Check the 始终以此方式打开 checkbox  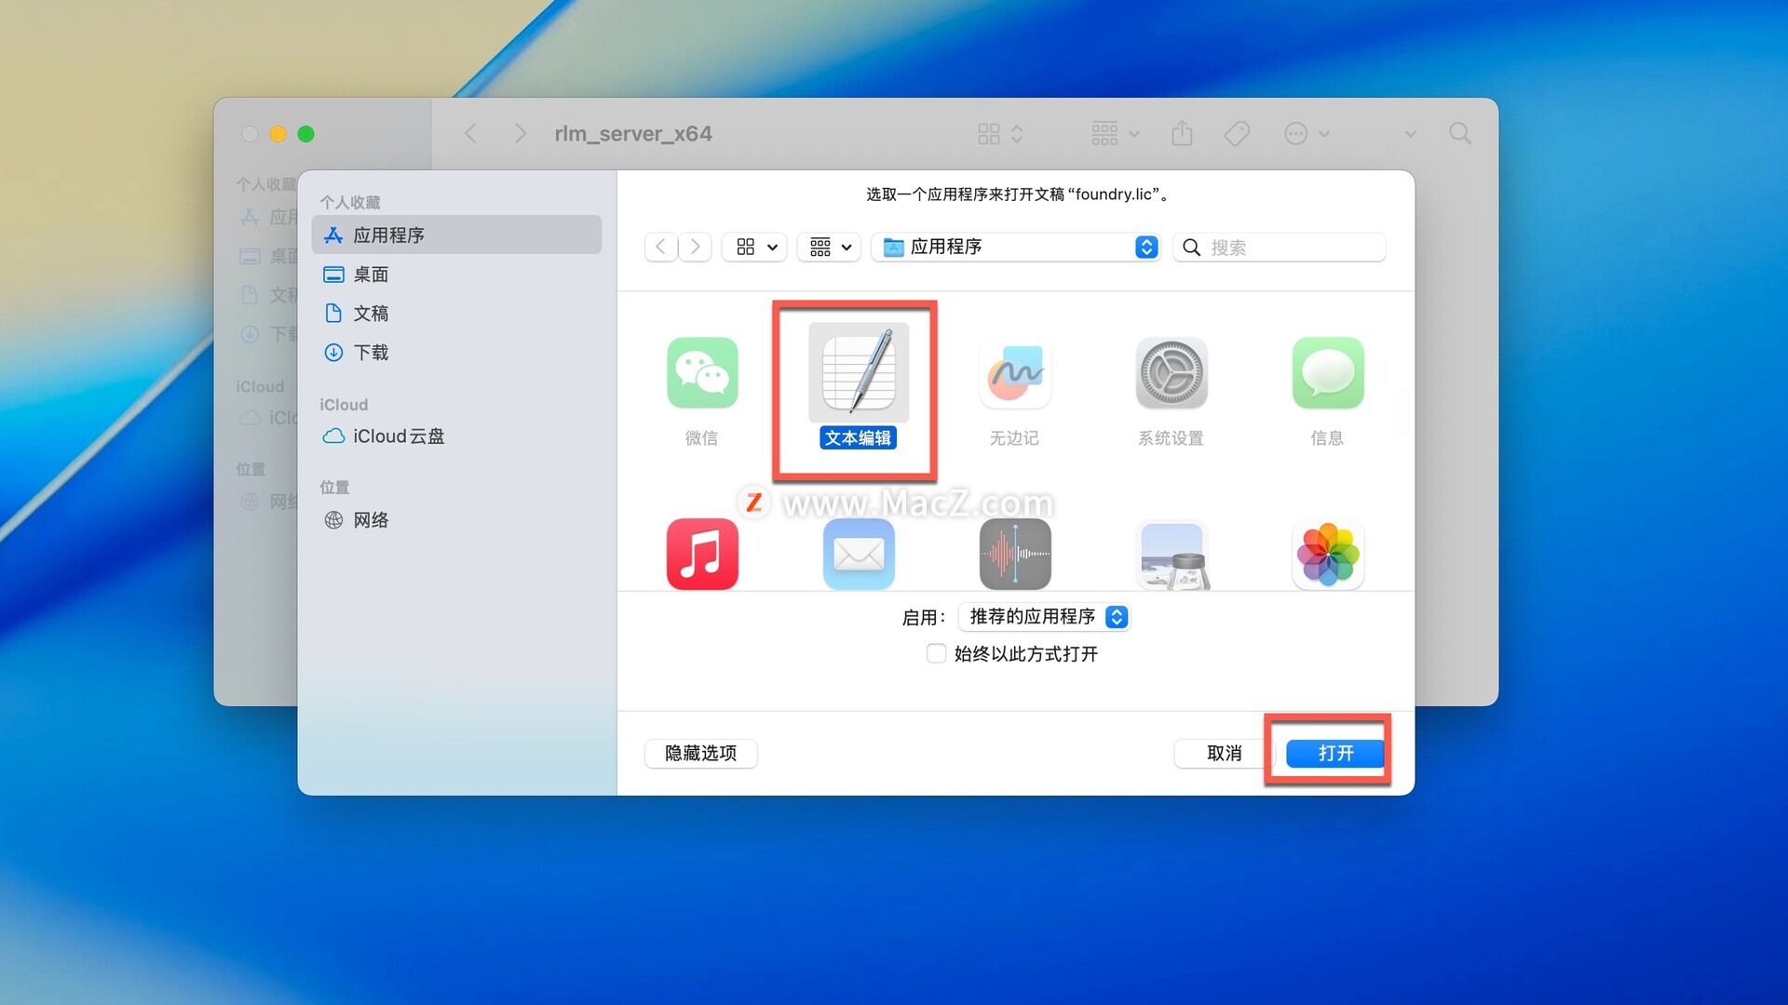pyautogui.click(x=936, y=653)
